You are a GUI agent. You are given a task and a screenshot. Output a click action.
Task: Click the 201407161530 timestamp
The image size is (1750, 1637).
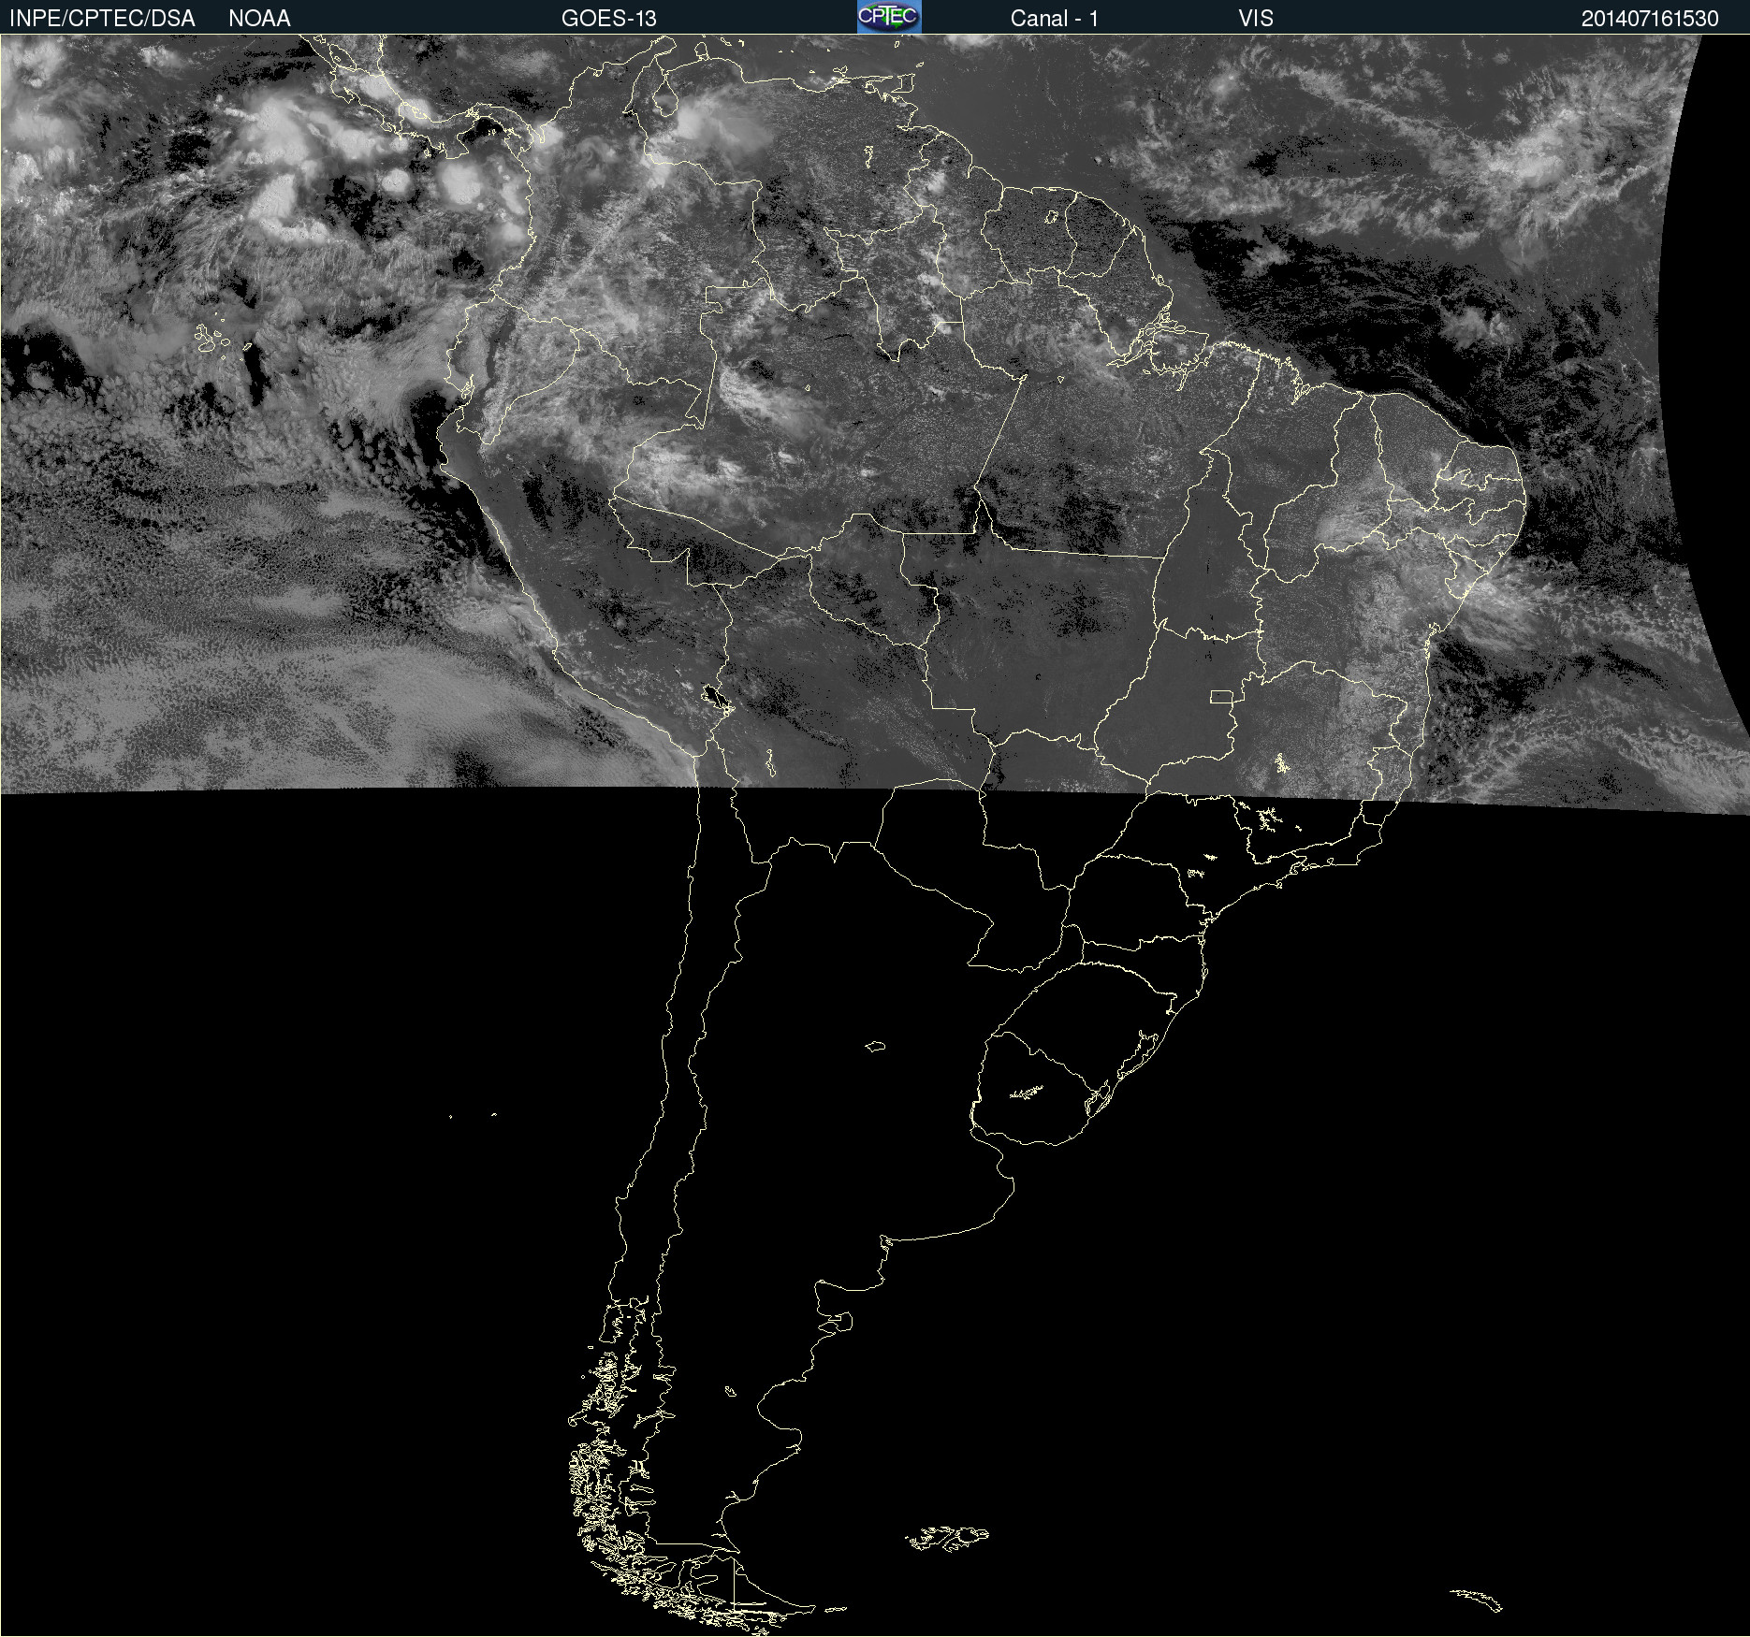click(x=1649, y=18)
